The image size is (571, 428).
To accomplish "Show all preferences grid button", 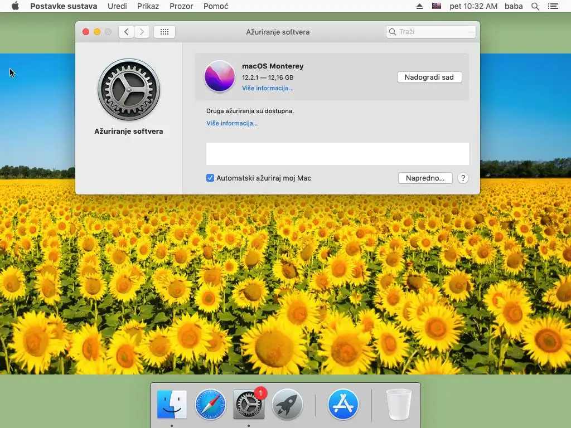I will tap(164, 32).
